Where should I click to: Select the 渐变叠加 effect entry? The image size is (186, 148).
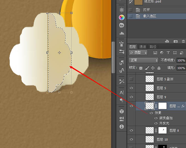(x=166, y=118)
